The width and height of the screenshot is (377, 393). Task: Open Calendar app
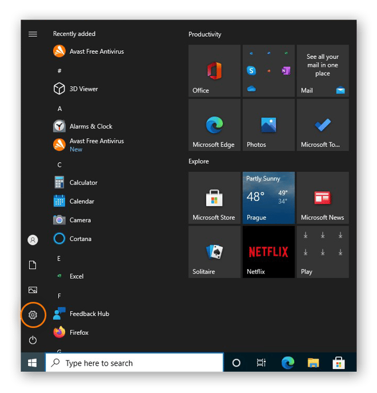[x=74, y=201]
